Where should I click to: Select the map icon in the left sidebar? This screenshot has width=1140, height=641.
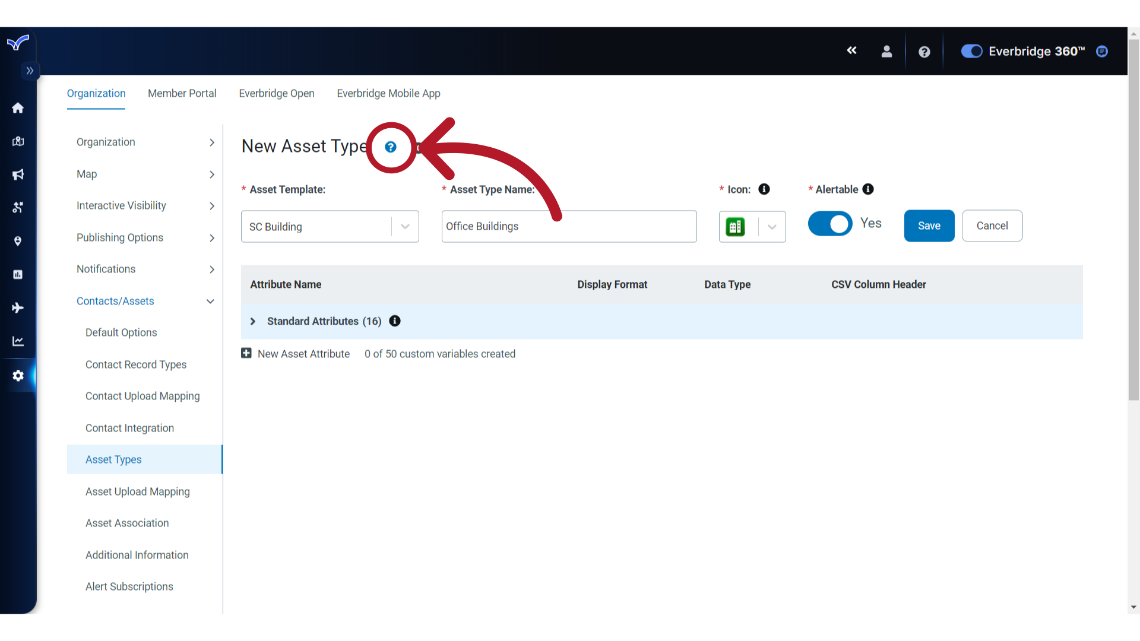tap(18, 141)
